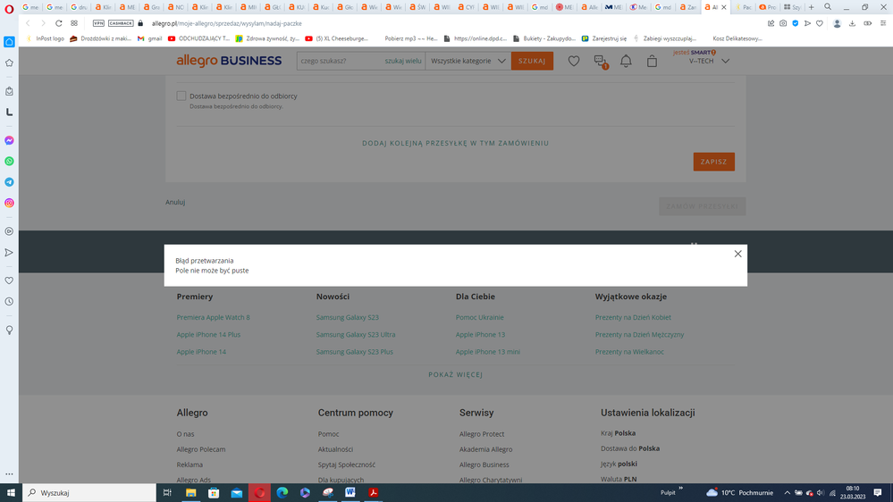Click the ZAPISZ button

713,162
